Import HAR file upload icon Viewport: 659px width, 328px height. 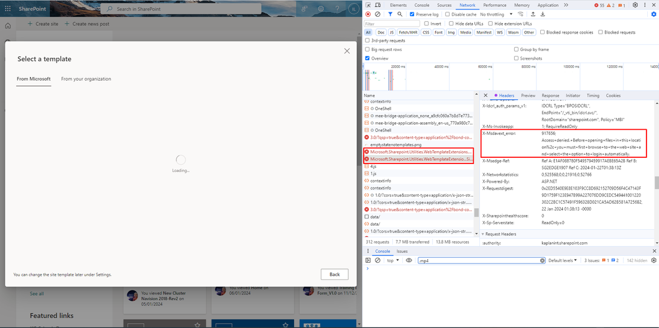click(x=533, y=14)
